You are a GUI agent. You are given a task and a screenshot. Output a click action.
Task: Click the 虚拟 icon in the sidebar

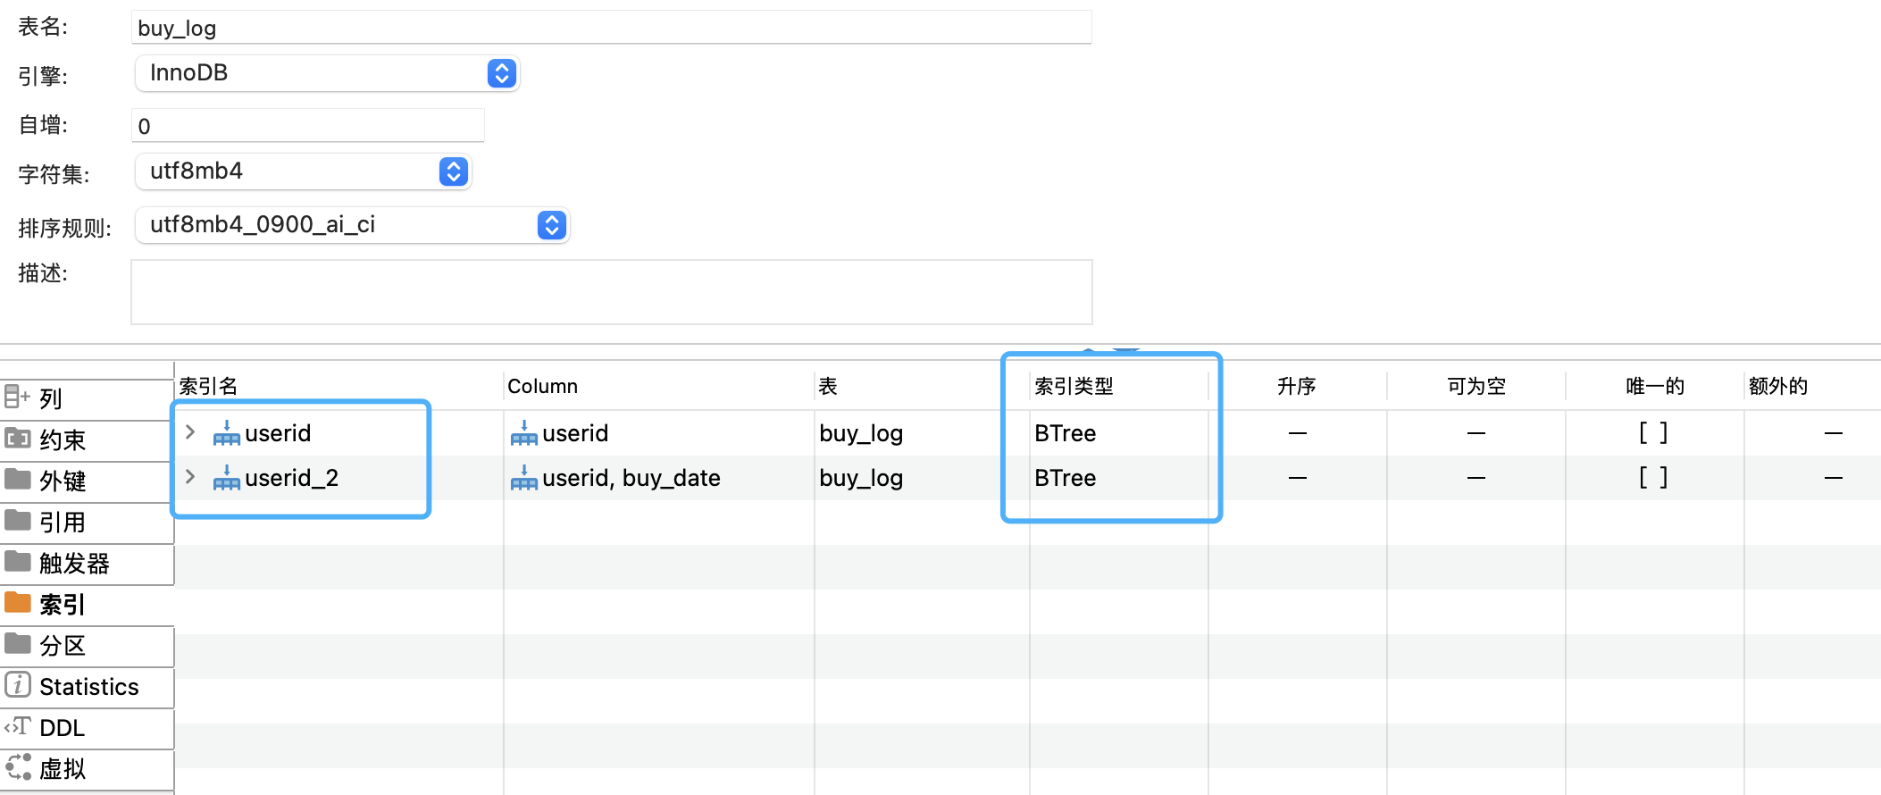18,767
